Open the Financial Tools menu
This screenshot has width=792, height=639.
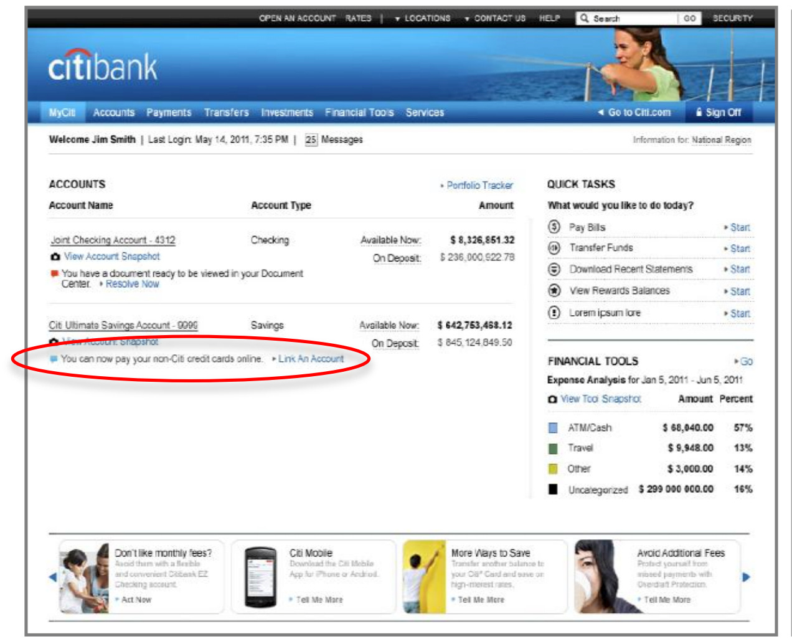pos(359,112)
